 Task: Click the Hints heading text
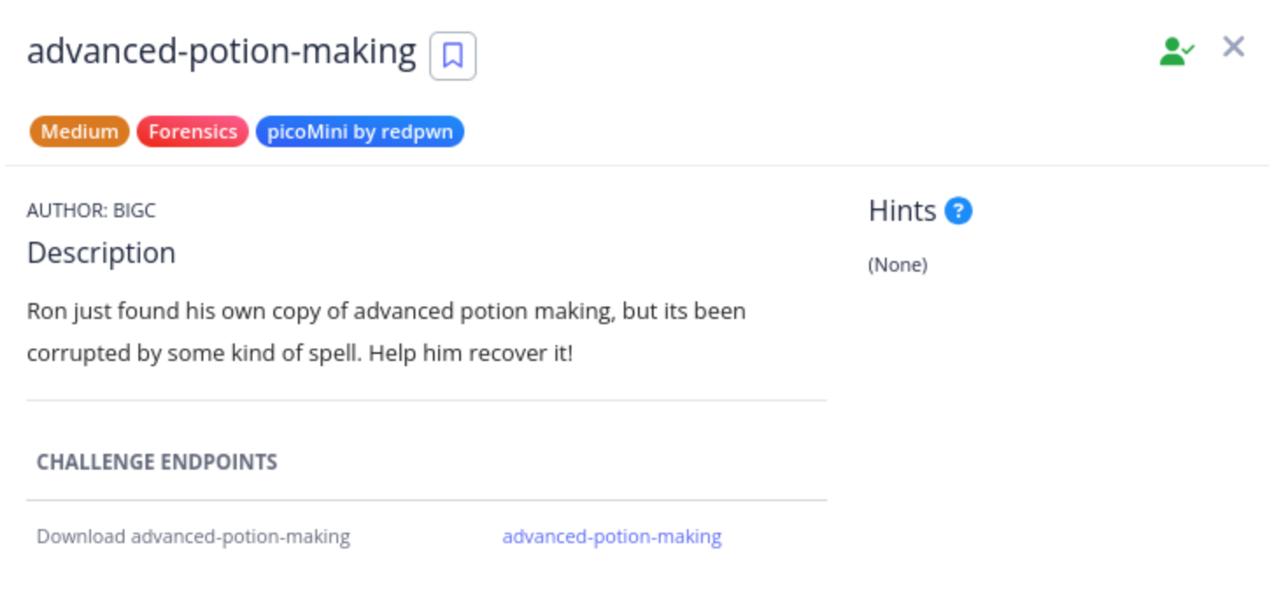902,211
